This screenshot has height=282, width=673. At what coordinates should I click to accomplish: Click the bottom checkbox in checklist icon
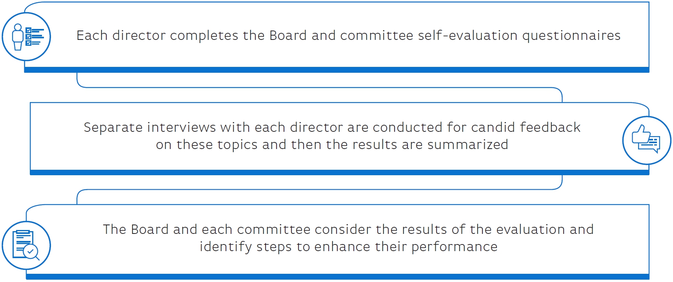(28, 43)
